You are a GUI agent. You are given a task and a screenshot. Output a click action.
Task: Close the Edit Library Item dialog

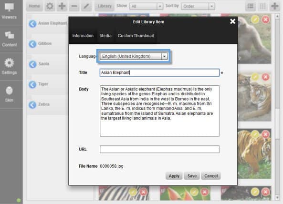(x=232, y=21)
